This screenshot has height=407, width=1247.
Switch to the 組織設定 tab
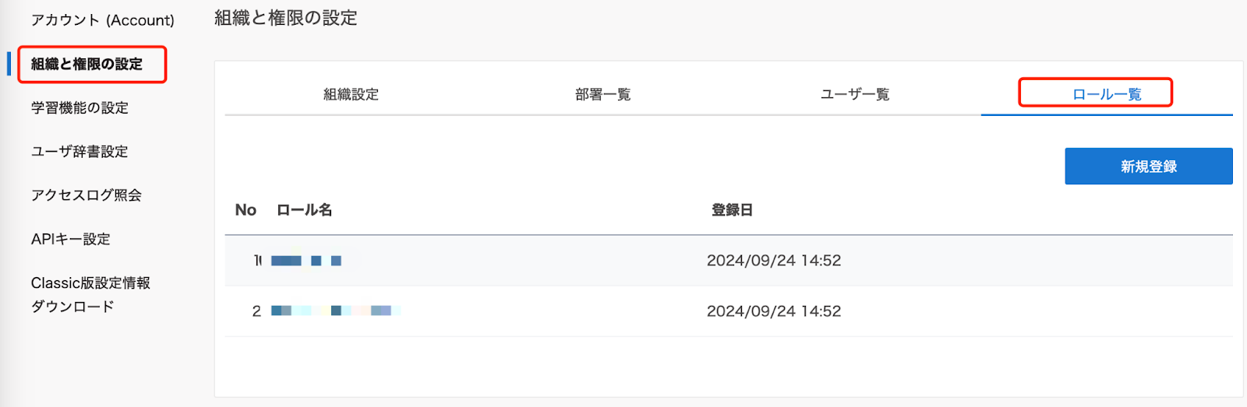coord(351,94)
